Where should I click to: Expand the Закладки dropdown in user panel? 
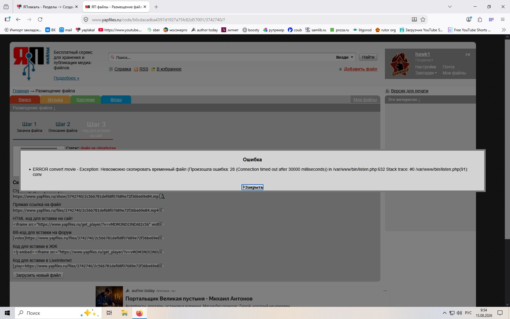click(426, 73)
